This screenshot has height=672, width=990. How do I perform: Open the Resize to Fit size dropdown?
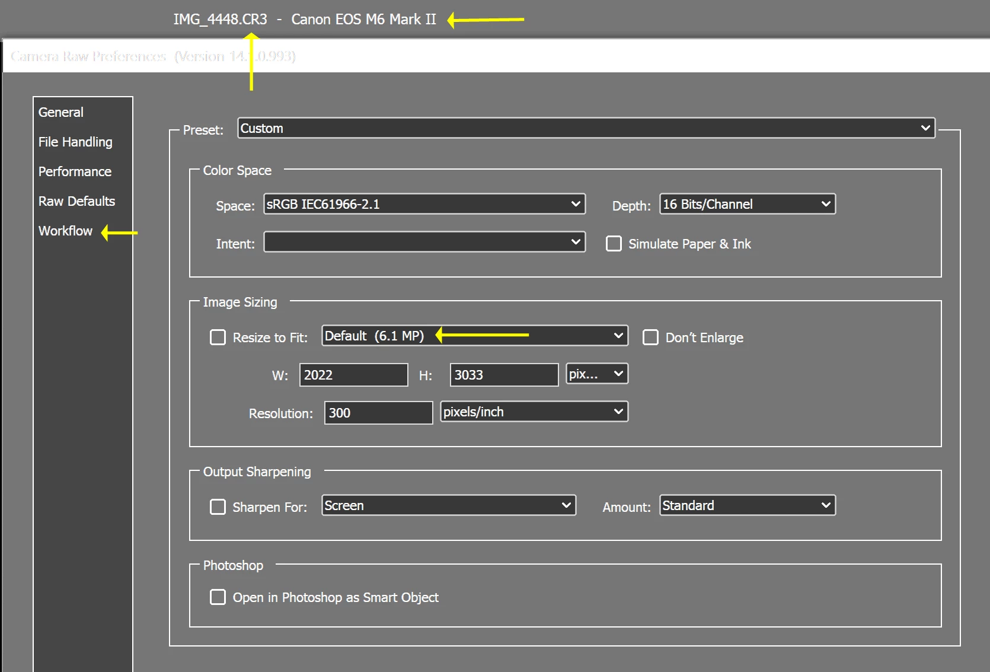point(475,336)
